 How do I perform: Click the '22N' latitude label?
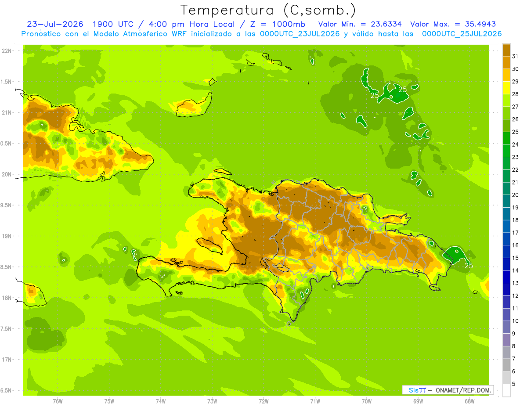point(7,51)
